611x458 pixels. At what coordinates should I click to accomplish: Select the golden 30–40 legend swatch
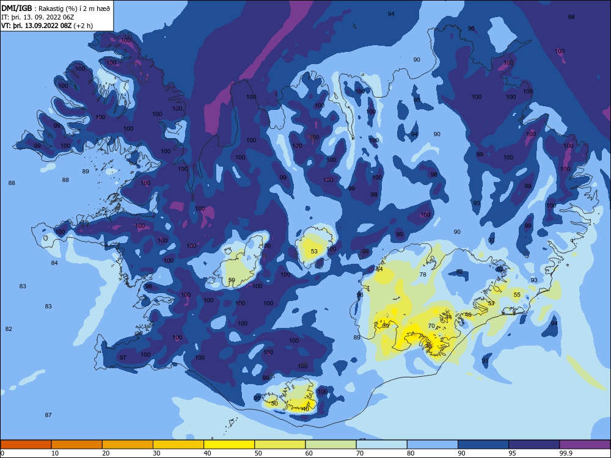coord(178,445)
